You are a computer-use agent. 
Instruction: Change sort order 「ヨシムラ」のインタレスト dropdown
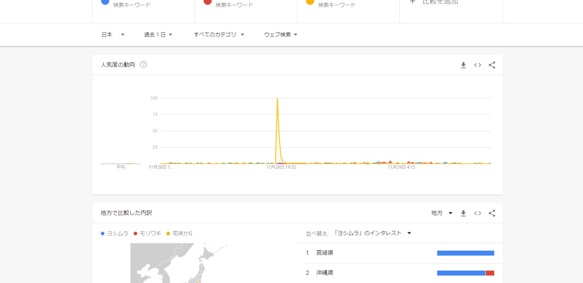[372, 233]
